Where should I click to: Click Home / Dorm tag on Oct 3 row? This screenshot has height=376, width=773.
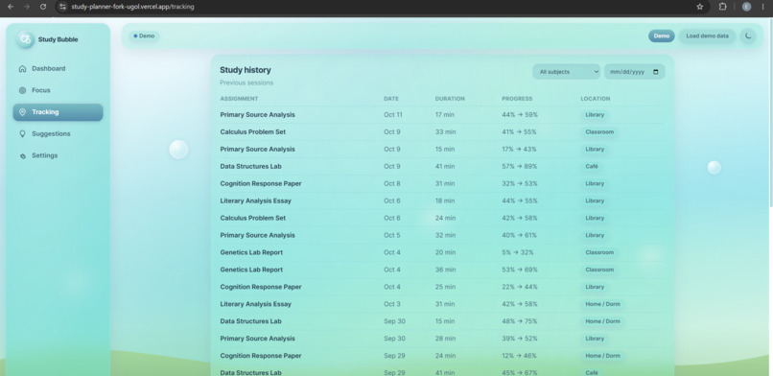pos(603,304)
